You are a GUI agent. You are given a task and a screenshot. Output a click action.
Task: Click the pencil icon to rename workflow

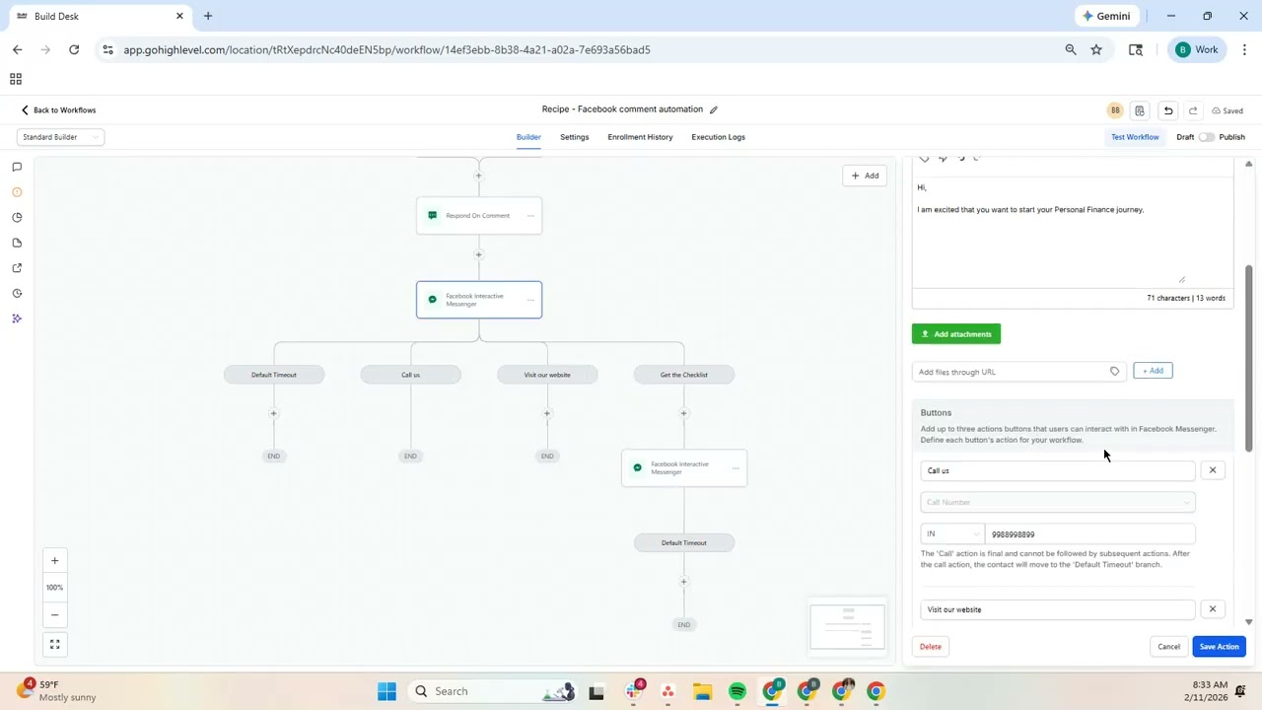714,109
